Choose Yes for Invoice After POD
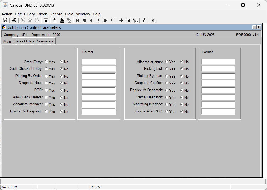267x190 pixels. point(167,111)
